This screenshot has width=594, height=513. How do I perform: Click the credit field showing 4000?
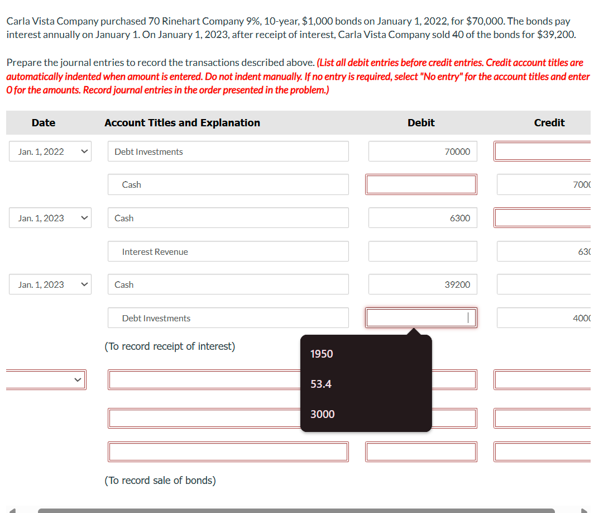click(x=544, y=317)
